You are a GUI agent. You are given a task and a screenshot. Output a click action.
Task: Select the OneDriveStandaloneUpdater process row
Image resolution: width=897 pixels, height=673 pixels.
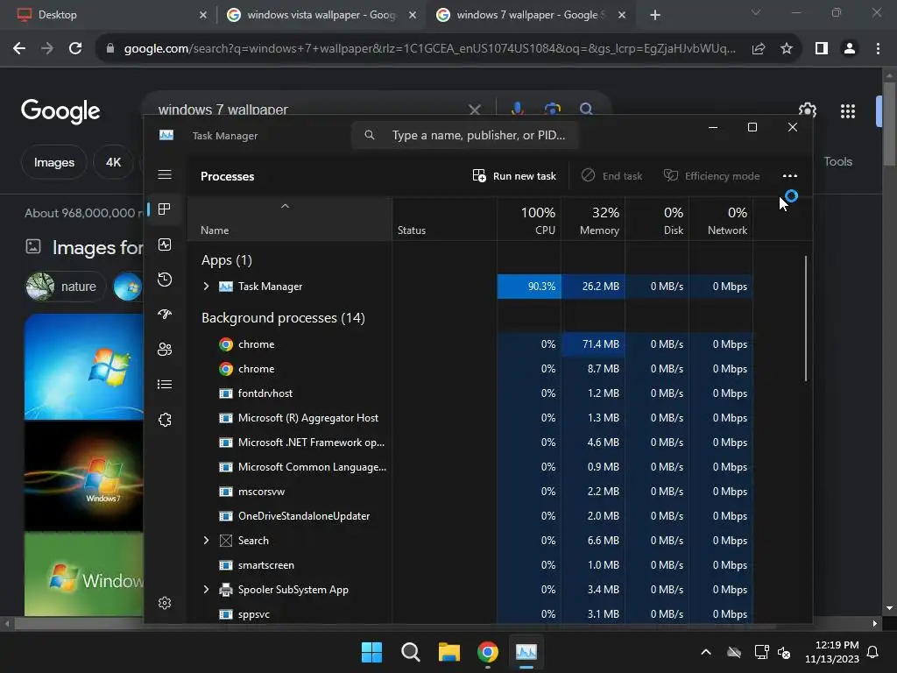pos(470,515)
